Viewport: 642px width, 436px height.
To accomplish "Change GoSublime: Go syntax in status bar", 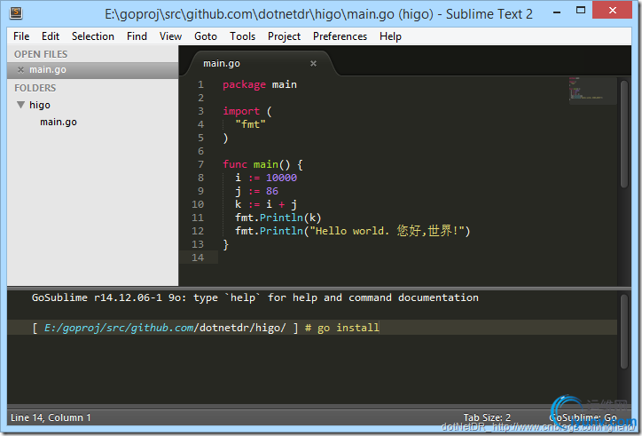I will tap(583, 417).
